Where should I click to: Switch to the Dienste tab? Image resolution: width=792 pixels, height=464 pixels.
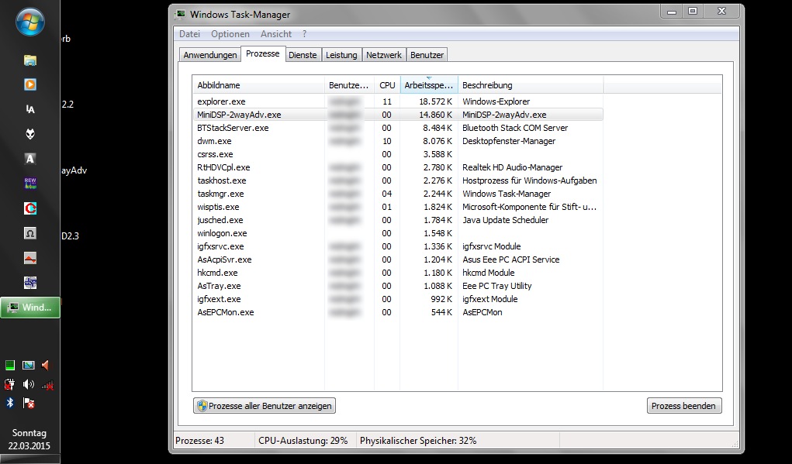point(303,55)
